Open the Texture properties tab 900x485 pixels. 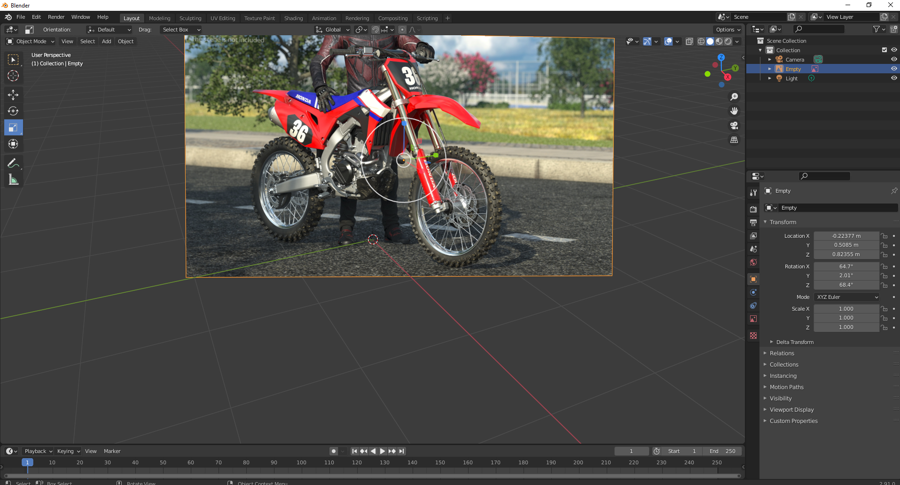pos(753,336)
